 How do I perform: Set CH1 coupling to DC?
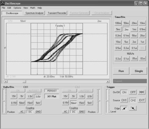coord(30,112)
